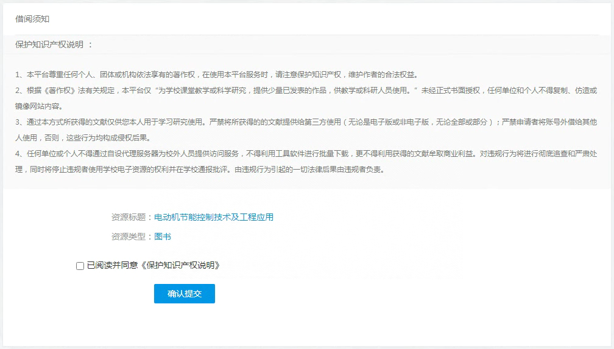Click the phrase 未经正式书面授权 in rule 2
Viewport: 614px width, 349px height.
tap(451, 90)
